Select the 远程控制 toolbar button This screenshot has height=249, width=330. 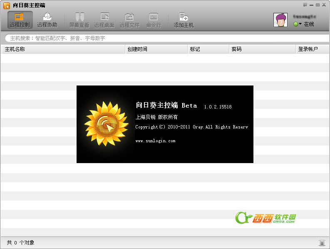click(x=20, y=20)
